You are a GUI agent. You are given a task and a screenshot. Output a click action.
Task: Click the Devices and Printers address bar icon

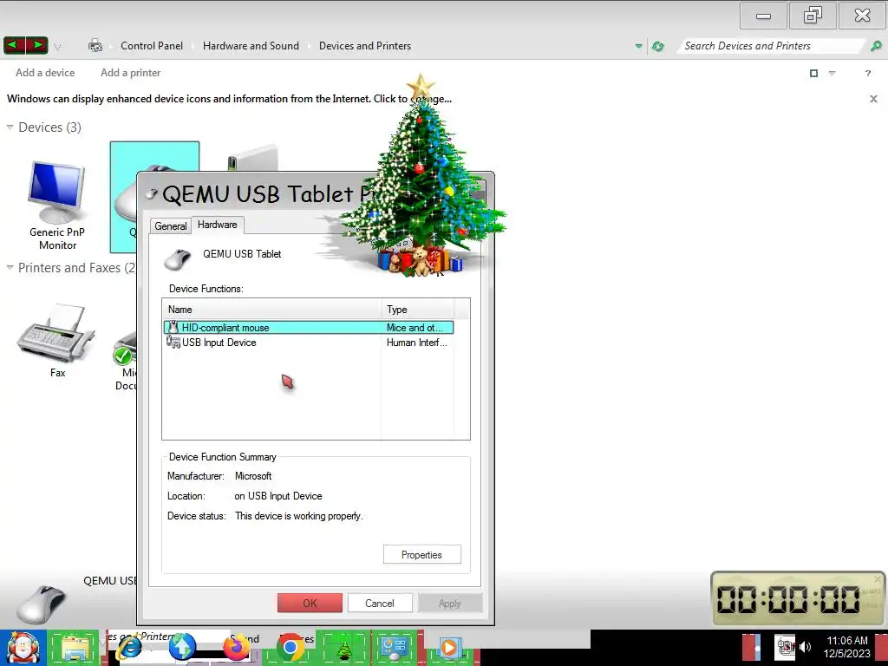coord(95,46)
